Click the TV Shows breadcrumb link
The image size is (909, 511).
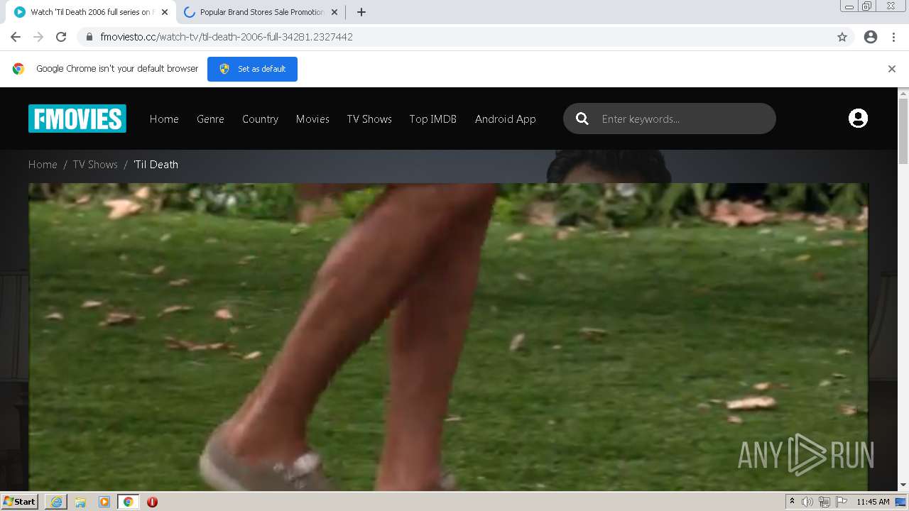pyautogui.click(x=95, y=164)
